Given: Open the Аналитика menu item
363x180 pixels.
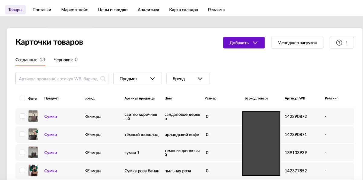Looking at the screenshot, I should pos(148,10).
